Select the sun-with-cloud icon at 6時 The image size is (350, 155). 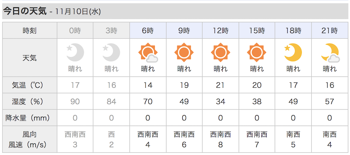click(x=148, y=53)
